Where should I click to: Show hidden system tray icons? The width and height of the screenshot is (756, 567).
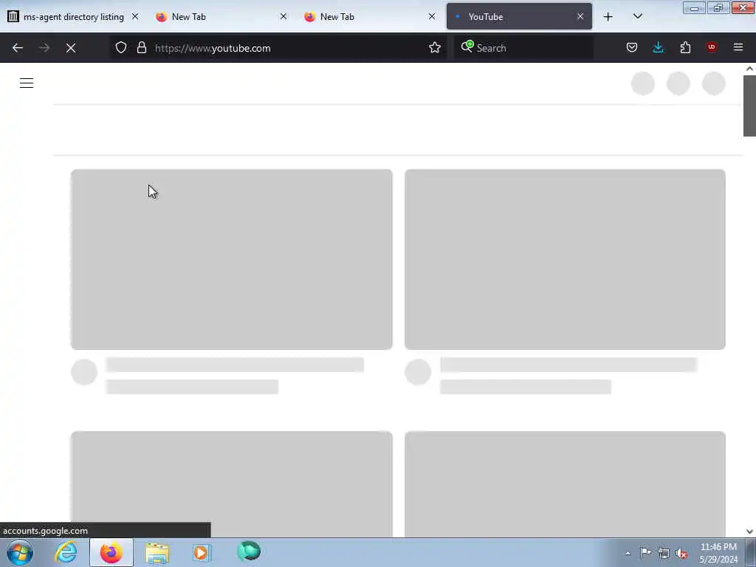click(x=628, y=553)
